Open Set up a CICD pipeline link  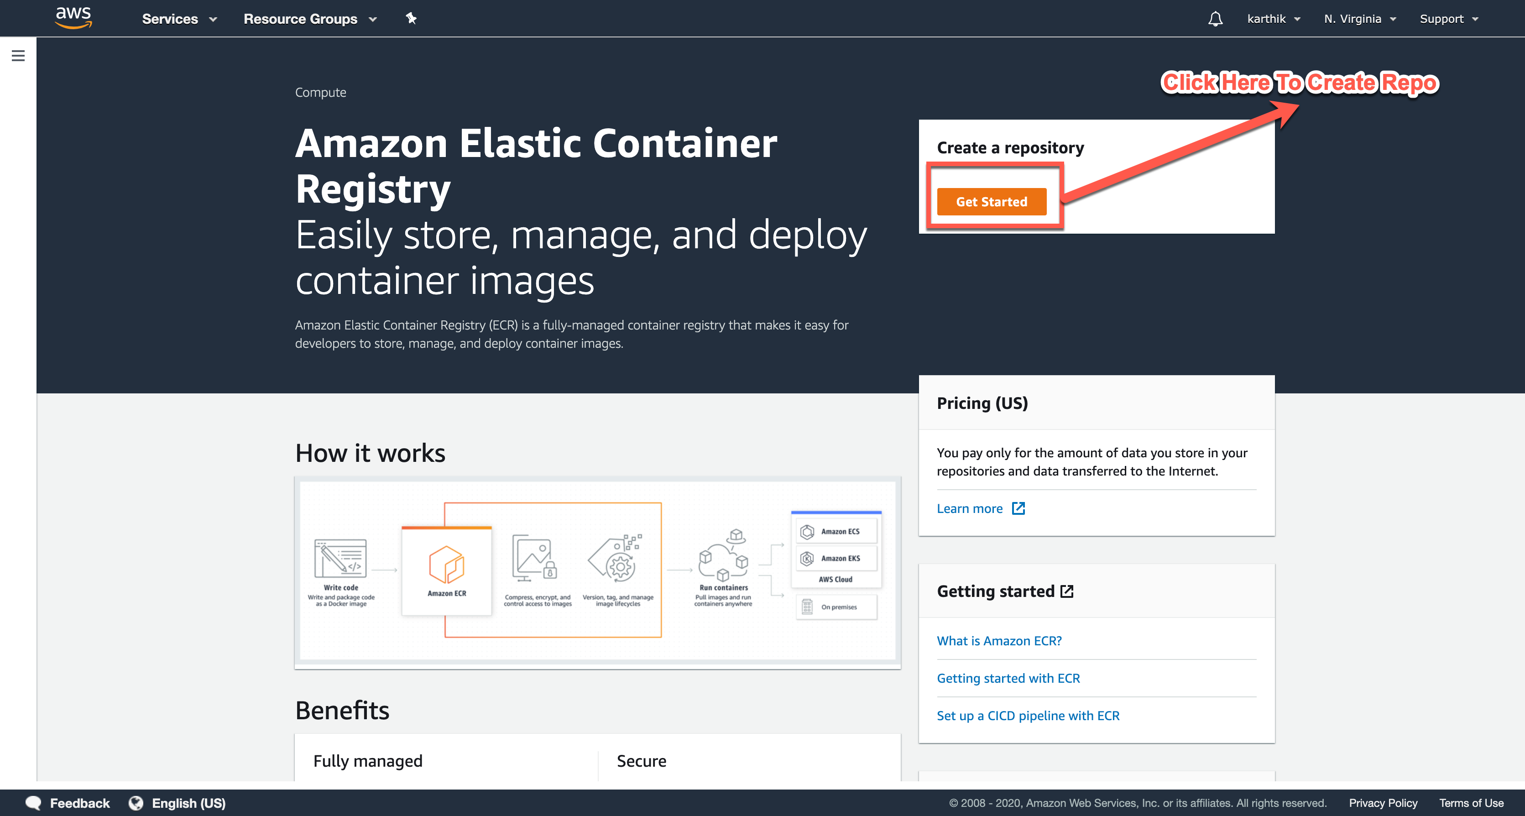(x=1029, y=715)
